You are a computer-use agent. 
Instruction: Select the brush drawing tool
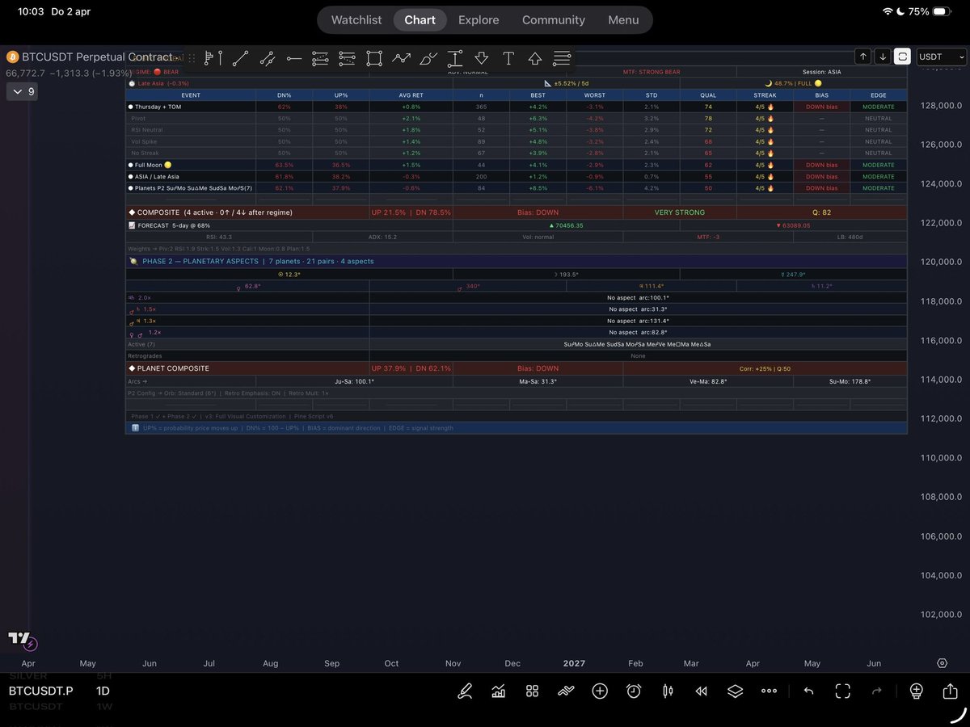click(x=428, y=58)
